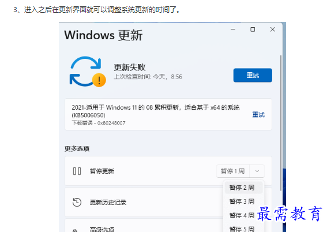Click the 重试 link beside KB5006050 update
The image size is (327, 232).
click(258, 114)
